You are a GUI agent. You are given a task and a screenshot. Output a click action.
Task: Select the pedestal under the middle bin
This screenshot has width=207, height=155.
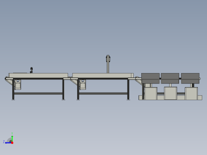pos(170,93)
